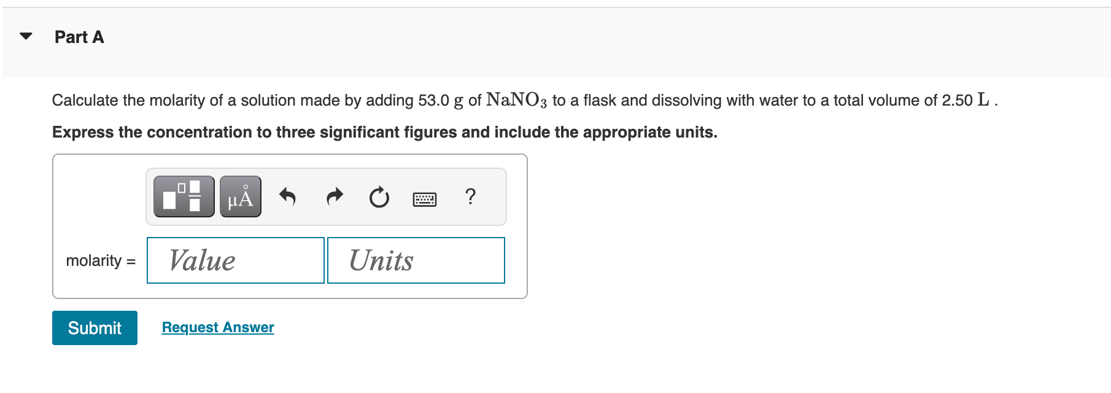Redo the answer edit
Image resolution: width=1111 pixels, height=393 pixels.
click(x=335, y=196)
